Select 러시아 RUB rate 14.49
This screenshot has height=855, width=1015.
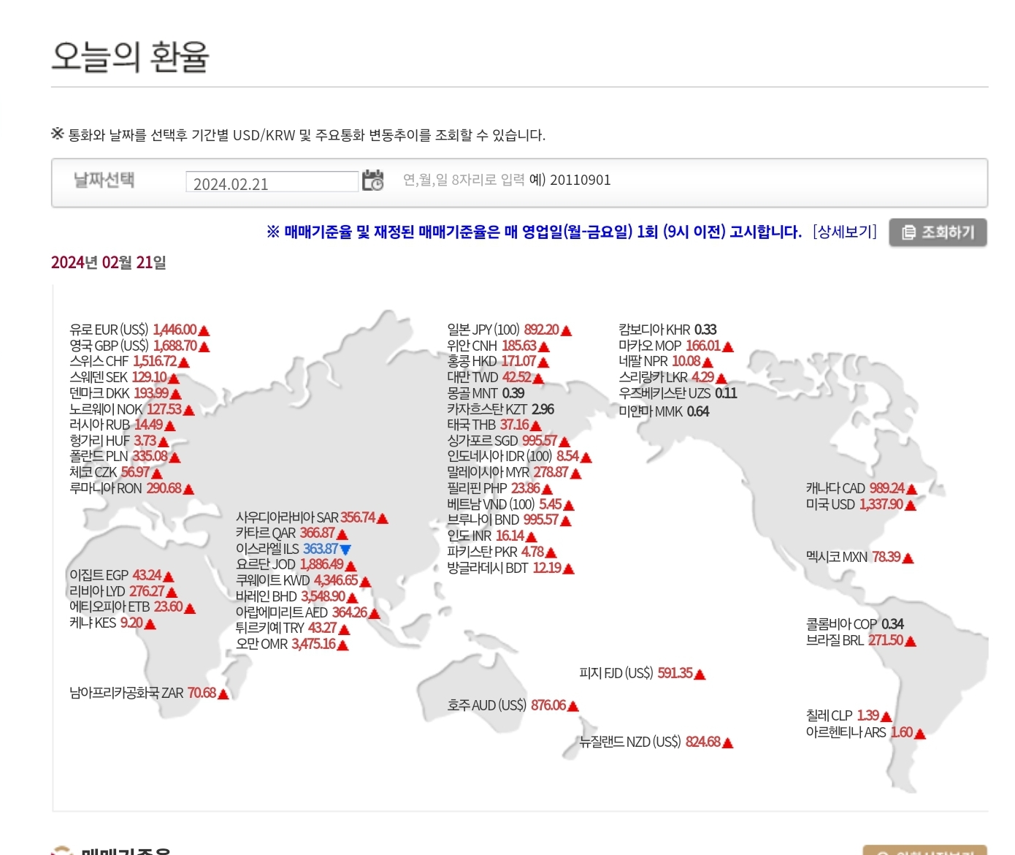(148, 425)
